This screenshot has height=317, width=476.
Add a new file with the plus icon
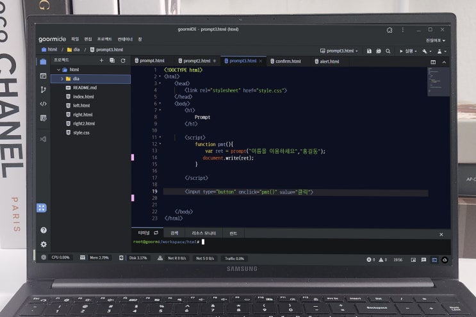[101, 60]
